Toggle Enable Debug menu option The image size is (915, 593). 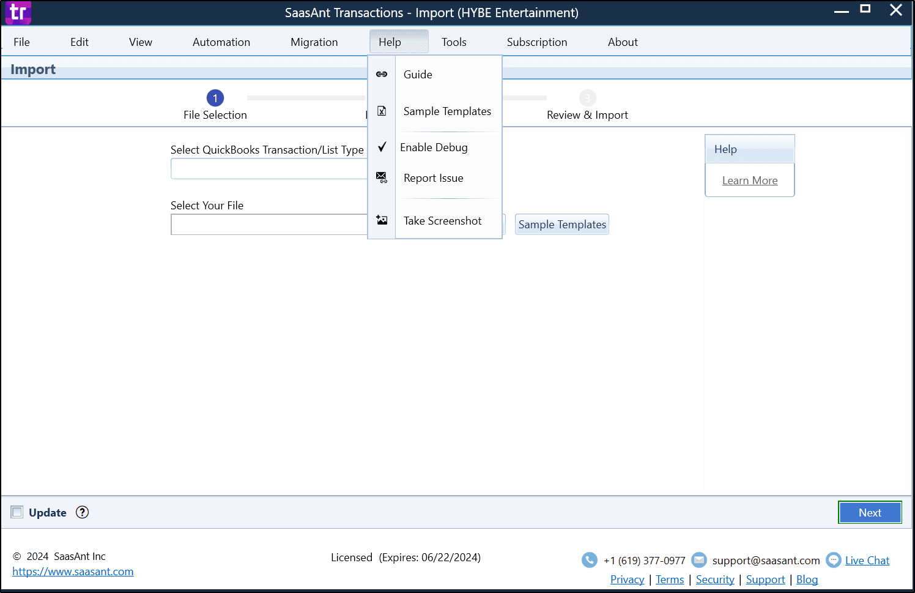[435, 147]
